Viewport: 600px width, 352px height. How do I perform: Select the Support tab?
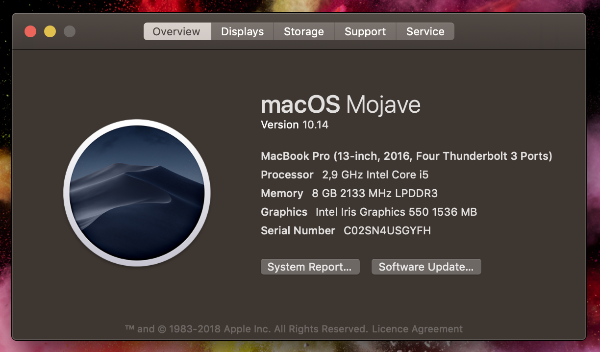click(x=365, y=31)
